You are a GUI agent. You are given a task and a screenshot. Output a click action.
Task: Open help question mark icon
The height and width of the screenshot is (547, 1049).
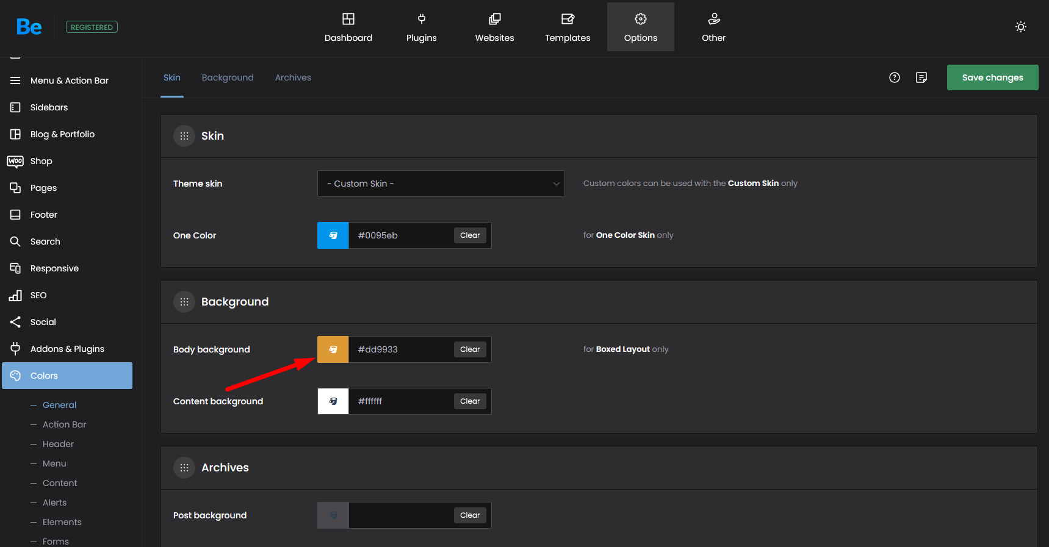point(895,77)
